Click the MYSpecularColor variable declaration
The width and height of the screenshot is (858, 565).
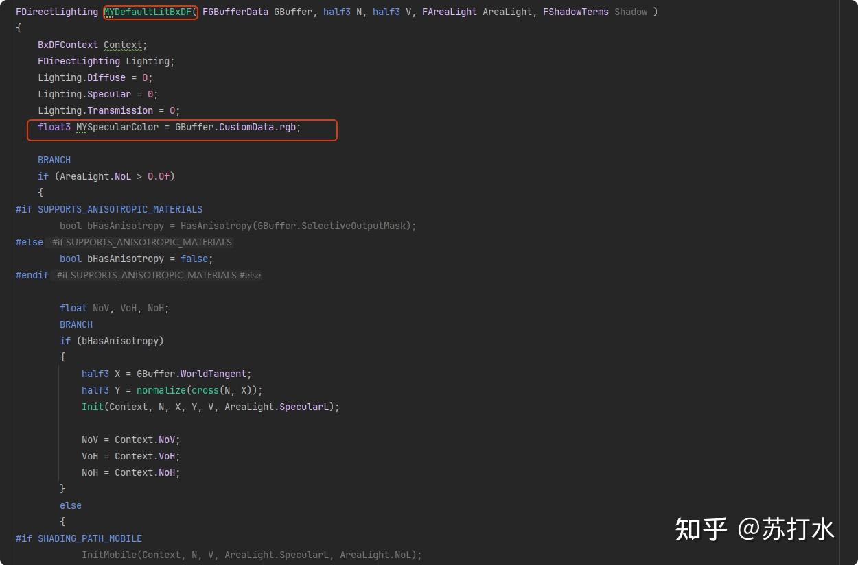(x=117, y=127)
